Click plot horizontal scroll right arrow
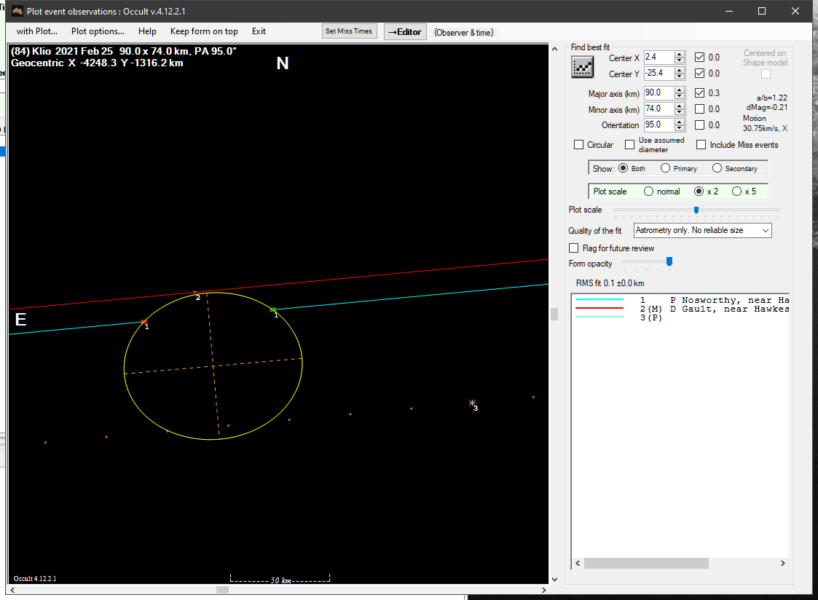818x600 pixels. point(543,590)
